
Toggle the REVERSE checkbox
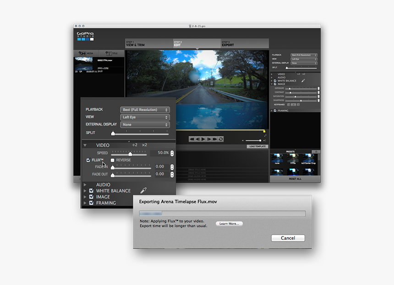112,160
